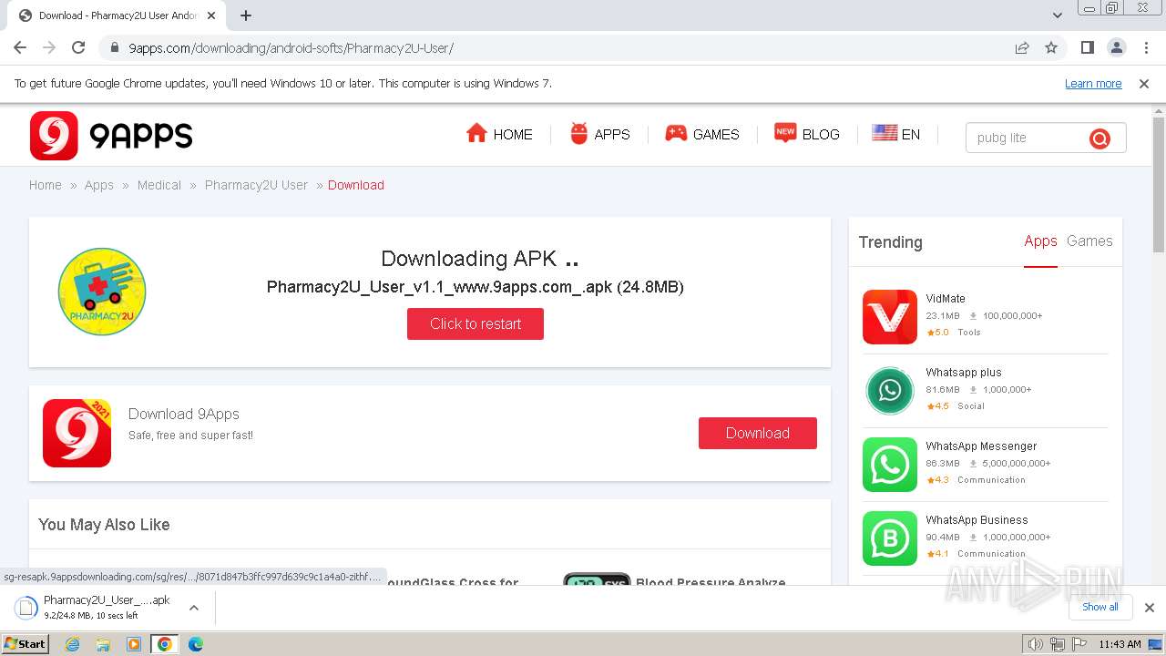Open the APPS navigation item
The image size is (1166, 656).
pos(599,134)
